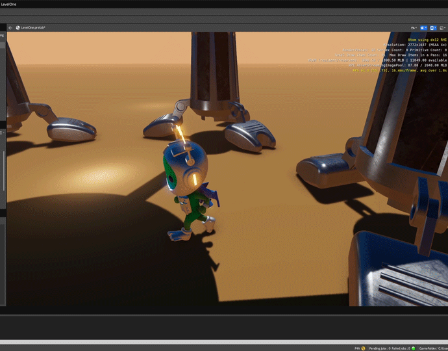The image size is (448, 351).
Task: Click the Pending Jobs : 0 status text
Action: (x=379, y=348)
